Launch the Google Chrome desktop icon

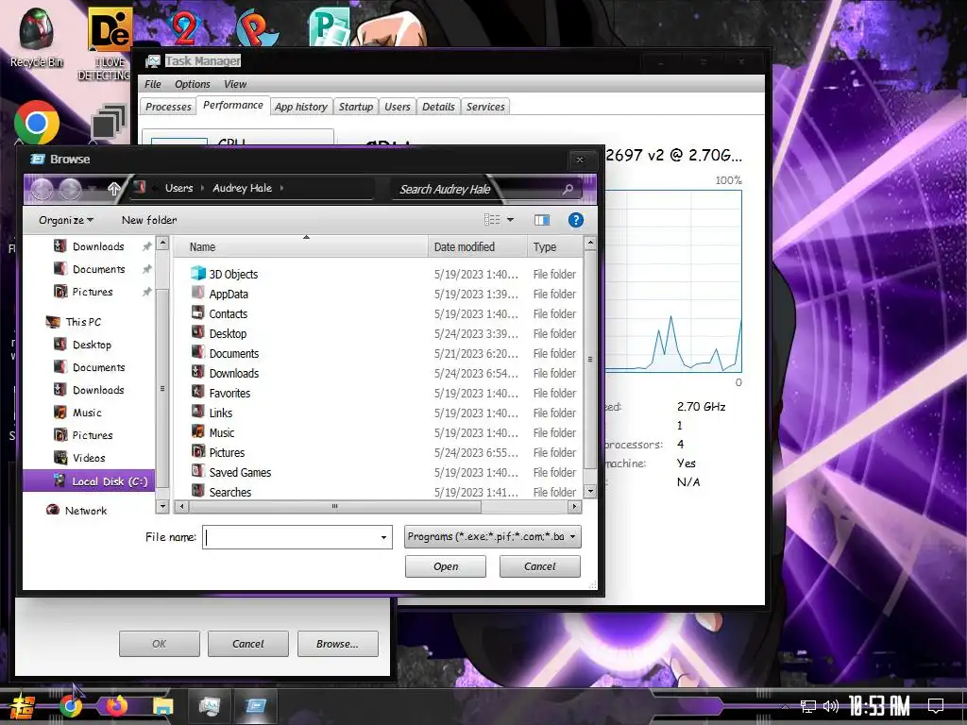point(37,122)
